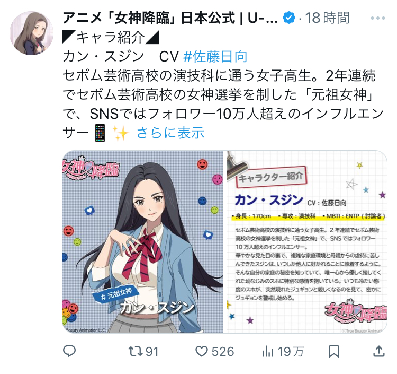Image resolution: width=397 pixels, height=374 pixels.
Task: Click the 19万 view count number
Action: coord(291,352)
